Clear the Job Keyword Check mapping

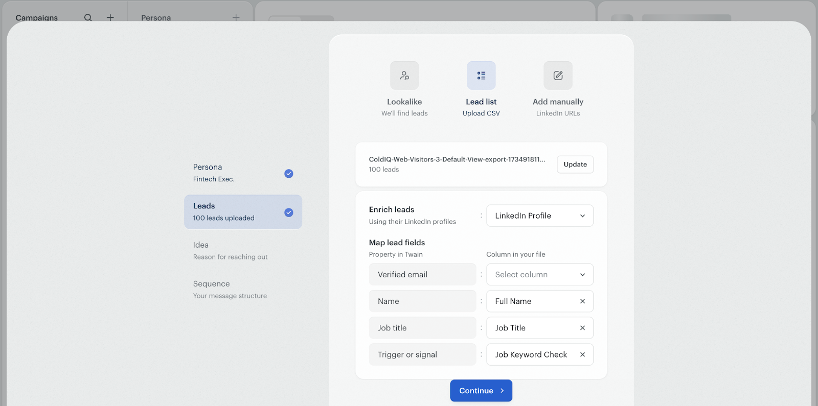coord(582,354)
